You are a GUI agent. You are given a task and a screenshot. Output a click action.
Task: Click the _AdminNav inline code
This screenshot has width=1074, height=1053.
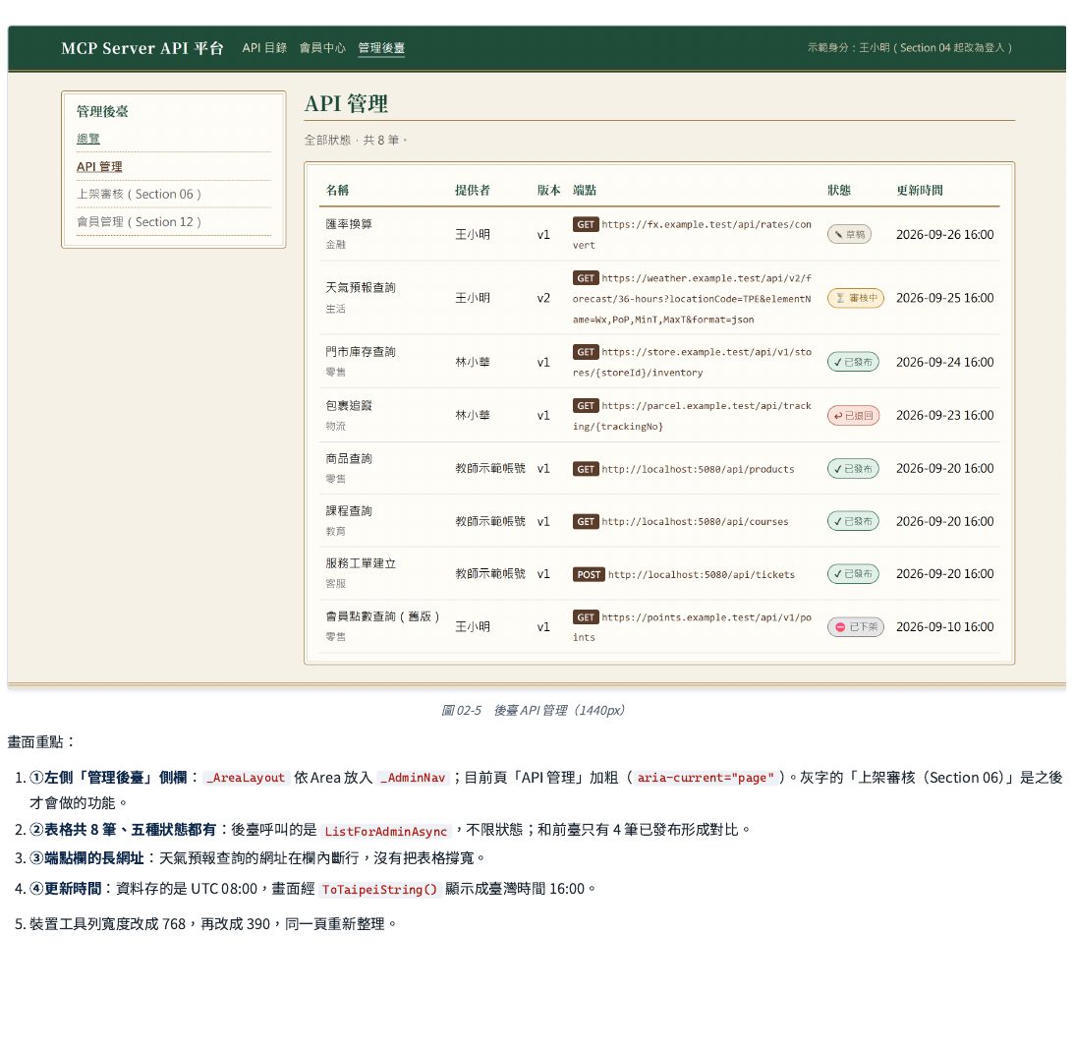413,778
